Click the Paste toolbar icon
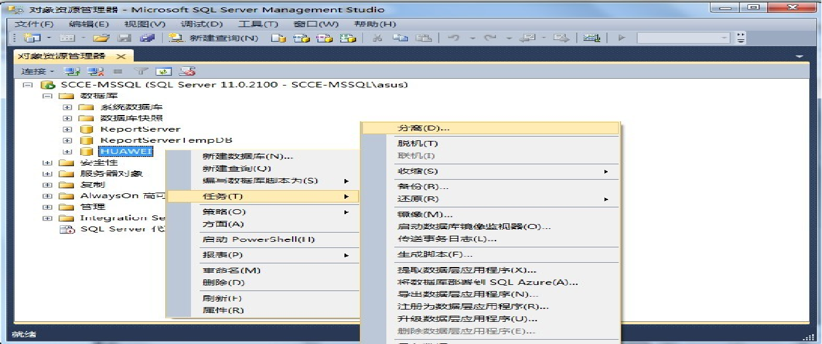Screen dimensions: 822x344 point(423,38)
